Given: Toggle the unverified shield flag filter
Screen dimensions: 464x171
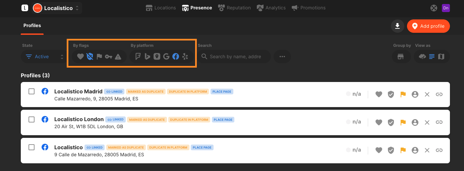Looking at the screenshot, I should pyautogui.click(x=90, y=57).
